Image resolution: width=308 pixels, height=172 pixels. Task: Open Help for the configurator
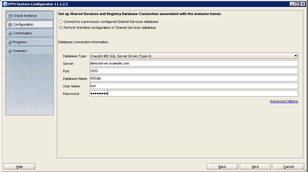tap(19, 167)
